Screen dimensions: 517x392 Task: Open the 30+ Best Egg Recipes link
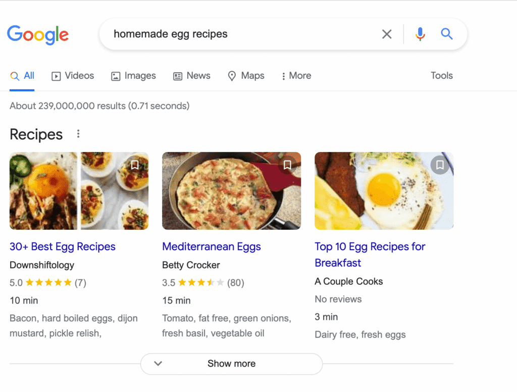pyautogui.click(x=62, y=247)
